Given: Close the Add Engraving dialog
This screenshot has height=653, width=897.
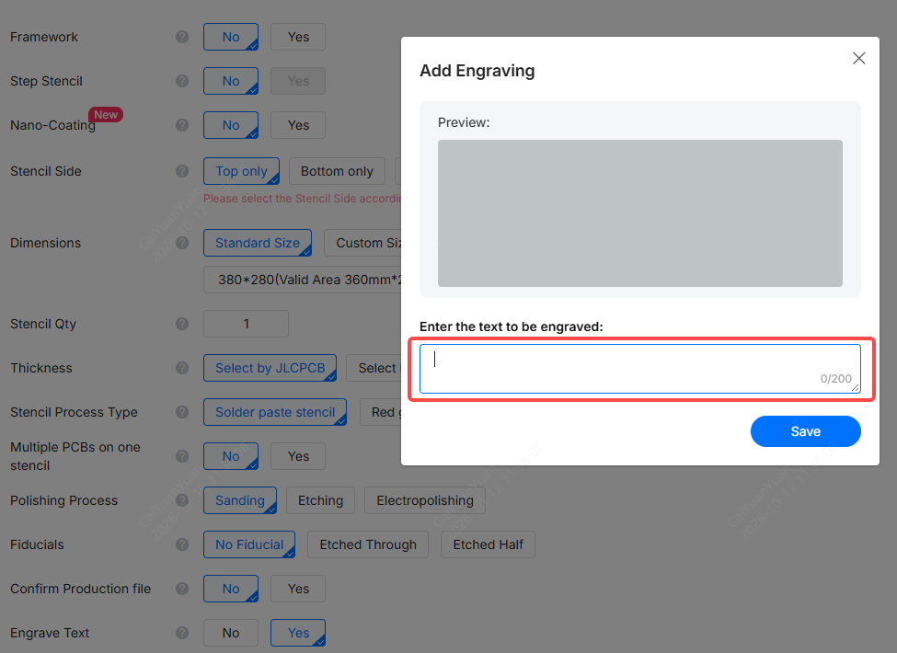Looking at the screenshot, I should 858,58.
